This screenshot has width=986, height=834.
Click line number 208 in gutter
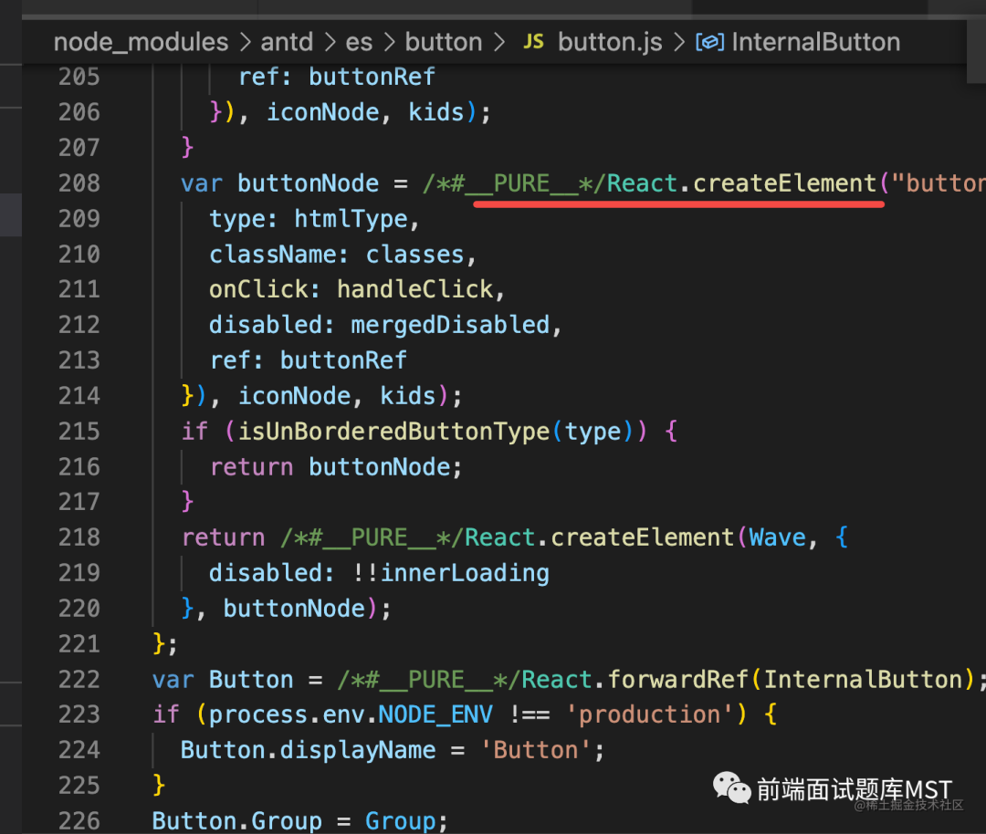[x=79, y=183]
